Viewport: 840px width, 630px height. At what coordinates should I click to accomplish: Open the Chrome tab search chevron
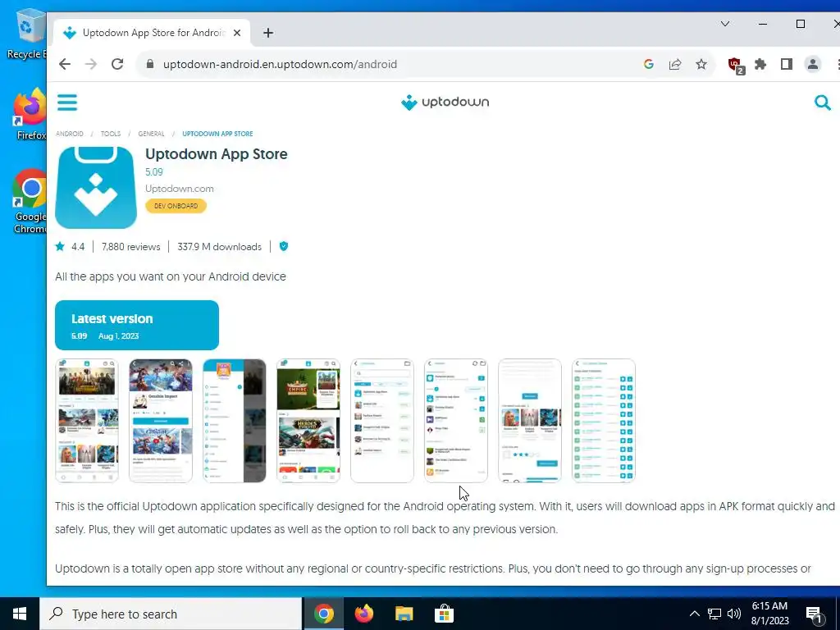coord(725,24)
